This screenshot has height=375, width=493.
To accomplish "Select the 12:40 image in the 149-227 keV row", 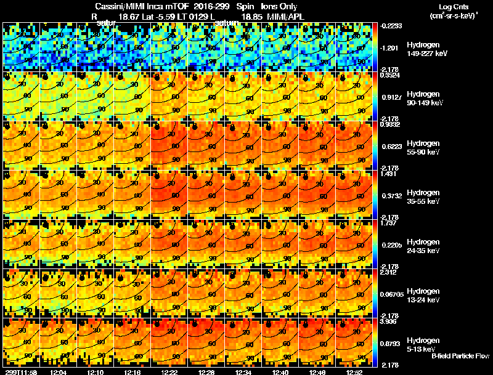I will pyautogui.click(x=280, y=47).
